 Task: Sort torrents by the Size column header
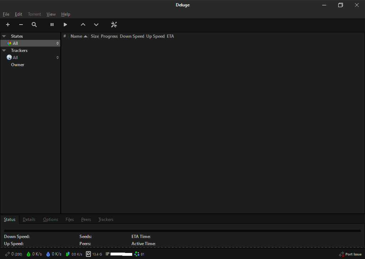tap(95, 36)
